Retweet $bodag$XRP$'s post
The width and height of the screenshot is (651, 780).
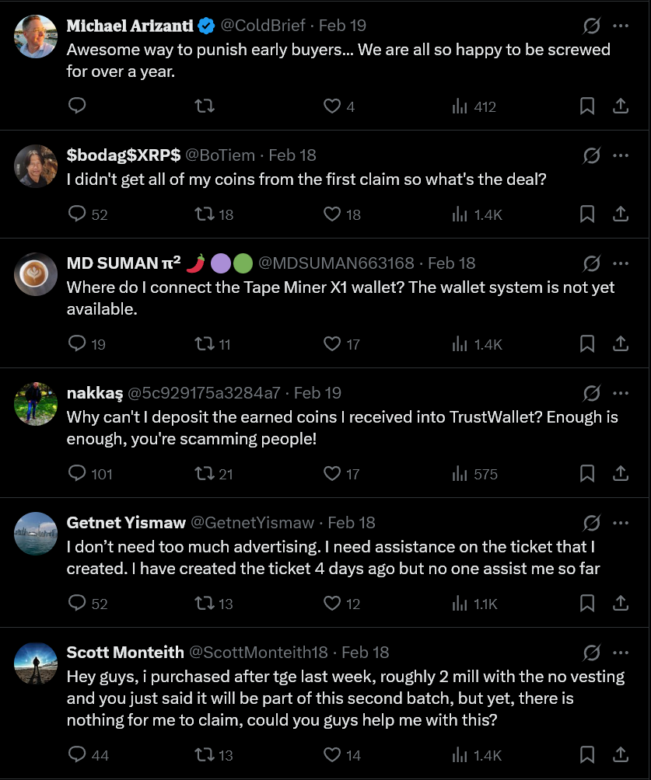(205, 214)
